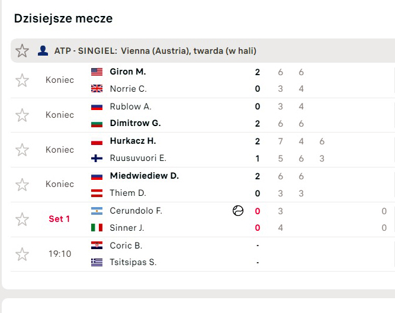Open the ATP Vienna tournament header link
The image size is (395, 313).
pyautogui.click(x=155, y=51)
